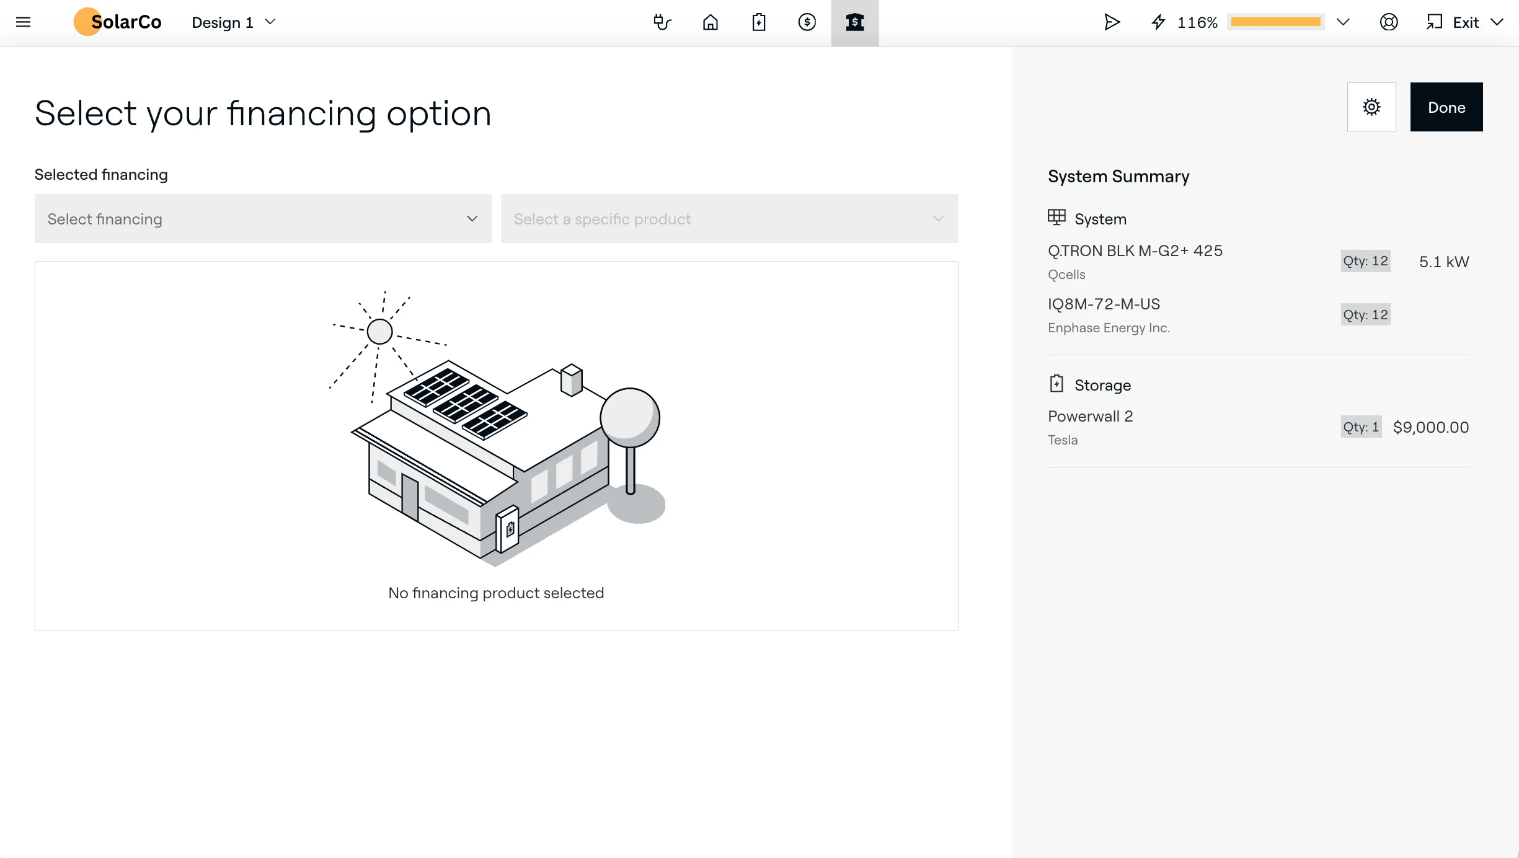The image size is (1519, 858).
Task: Open the financing settings gear
Action: (1371, 107)
